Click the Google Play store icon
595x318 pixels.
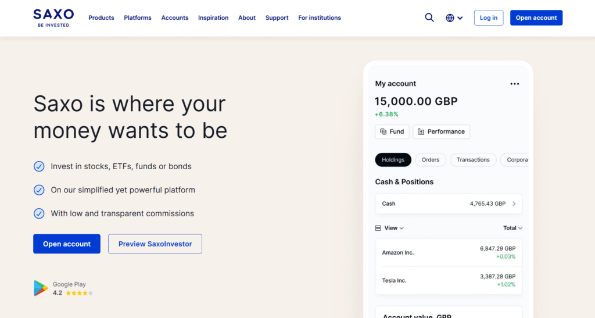click(x=41, y=288)
